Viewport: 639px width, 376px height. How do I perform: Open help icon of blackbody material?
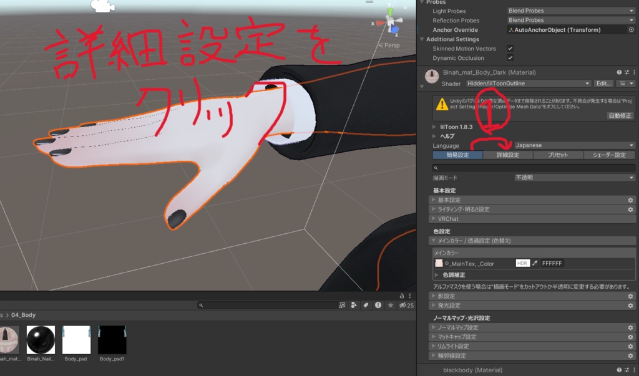click(x=619, y=370)
